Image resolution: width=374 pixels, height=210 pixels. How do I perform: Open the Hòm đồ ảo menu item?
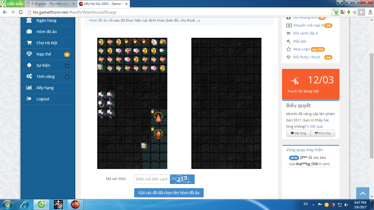(48, 32)
